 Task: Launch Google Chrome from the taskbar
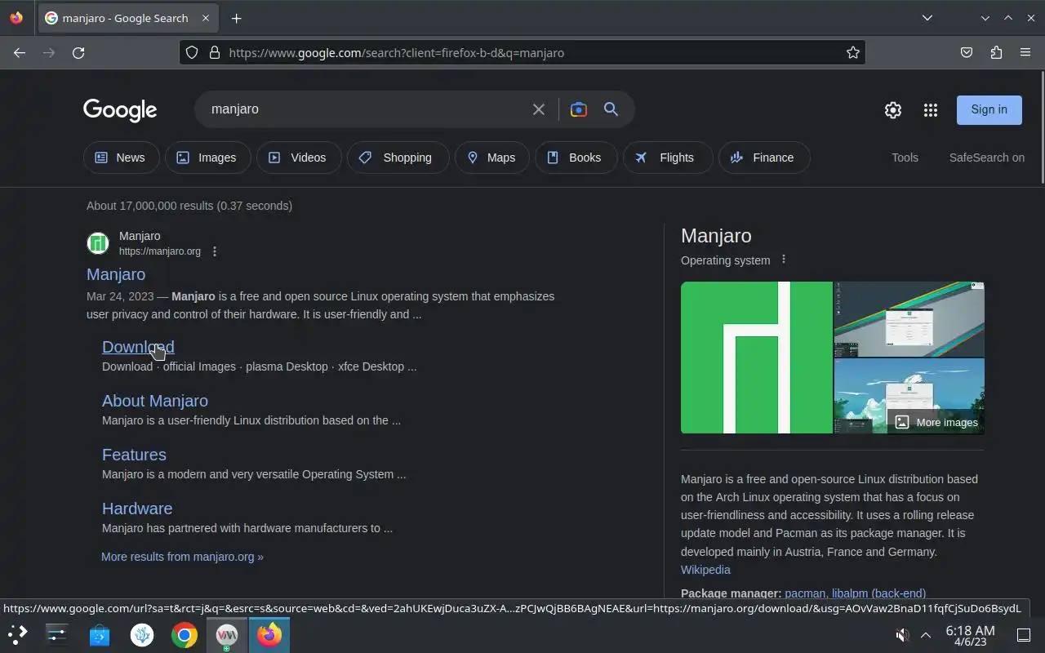tap(185, 634)
